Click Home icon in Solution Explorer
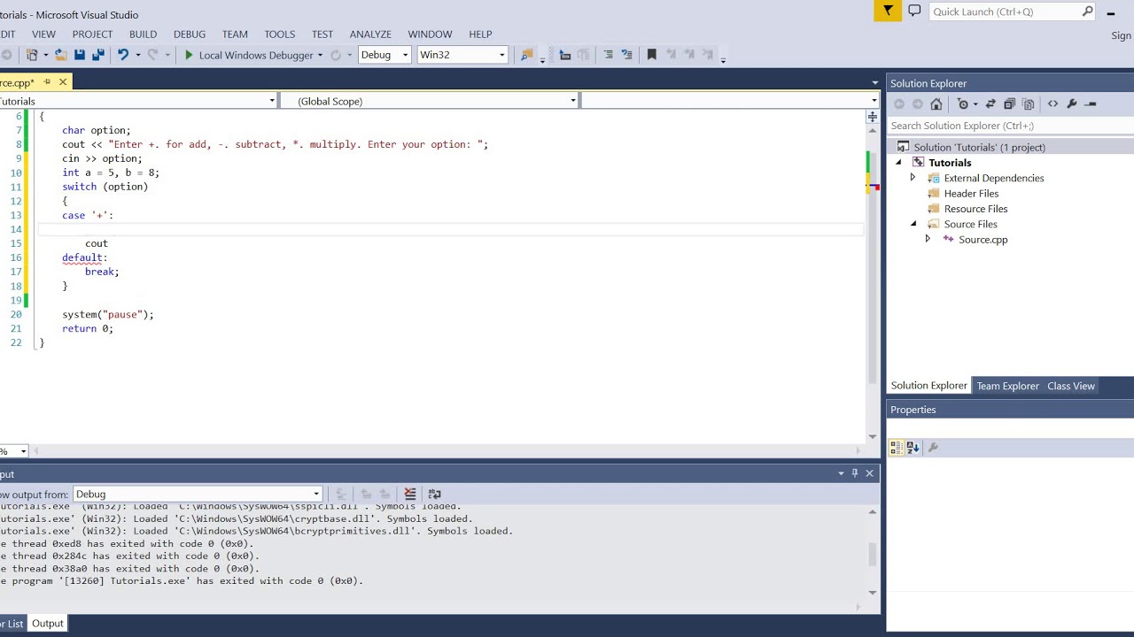 click(x=936, y=104)
